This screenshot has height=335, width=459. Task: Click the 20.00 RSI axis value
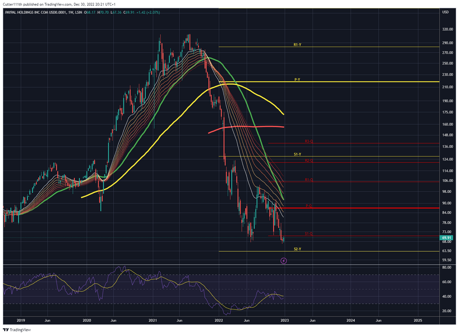pos(447,311)
